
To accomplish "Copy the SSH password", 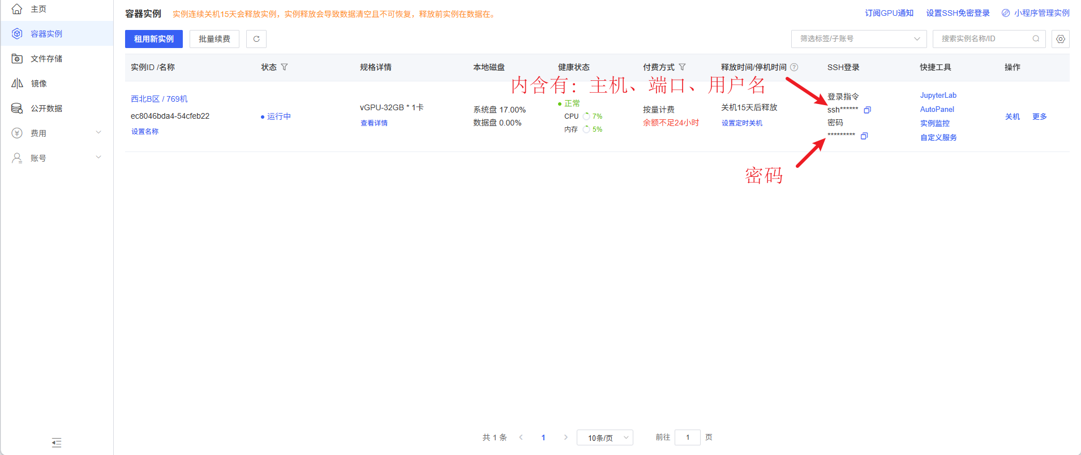I will click(864, 136).
